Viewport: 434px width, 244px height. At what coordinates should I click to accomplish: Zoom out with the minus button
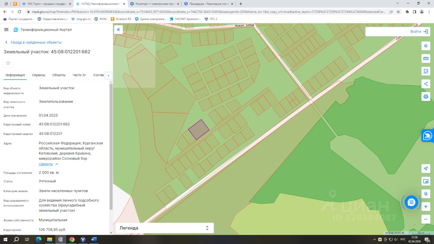coord(426,219)
